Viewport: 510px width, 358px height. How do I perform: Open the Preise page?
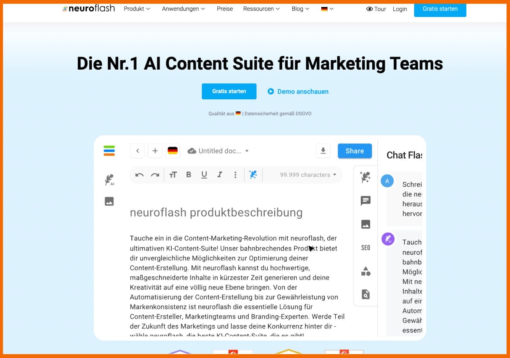(x=225, y=9)
